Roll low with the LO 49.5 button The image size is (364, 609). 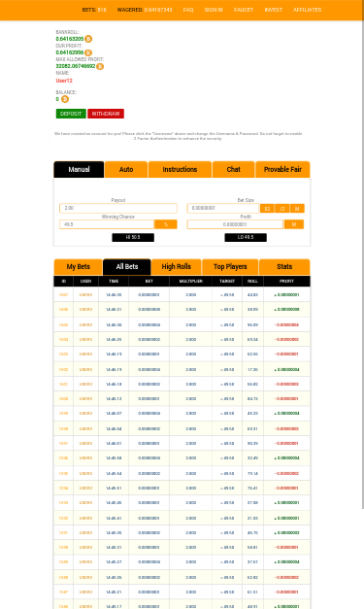pos(246,237)
